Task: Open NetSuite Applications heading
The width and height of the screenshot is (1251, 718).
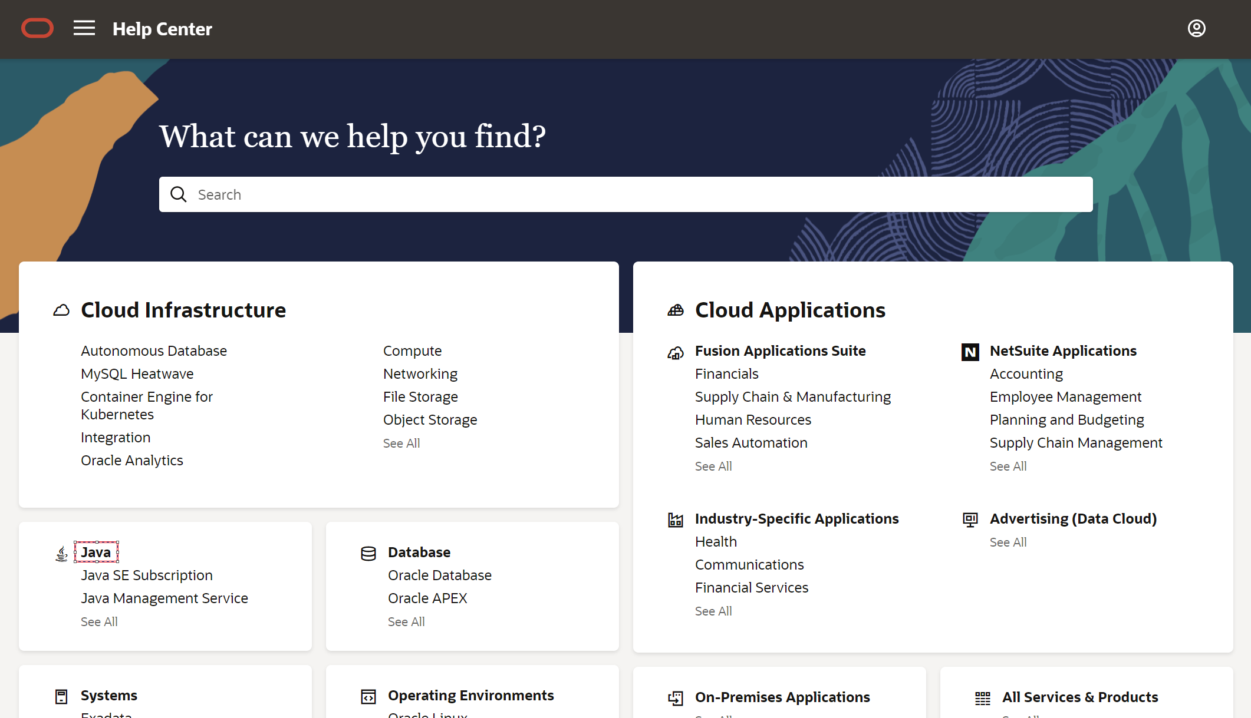Action: 1063,351
